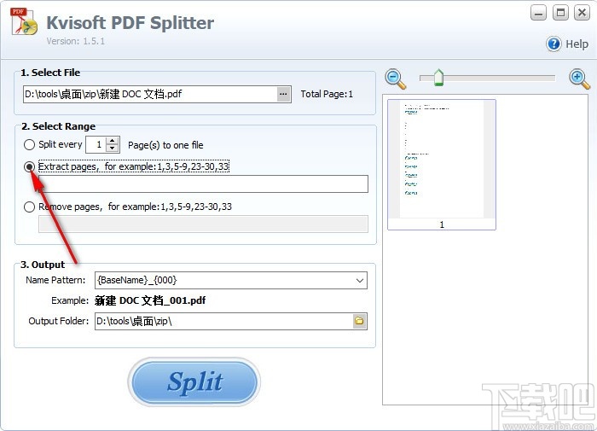Click the disabled Remove pages text field

(x=203, y=224)
